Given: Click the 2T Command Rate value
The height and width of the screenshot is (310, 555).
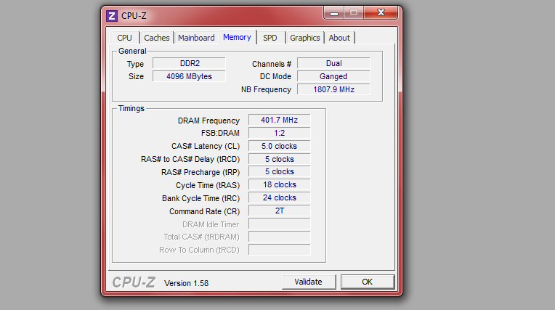Looking at the screenshot, I should tap(279, 211).
